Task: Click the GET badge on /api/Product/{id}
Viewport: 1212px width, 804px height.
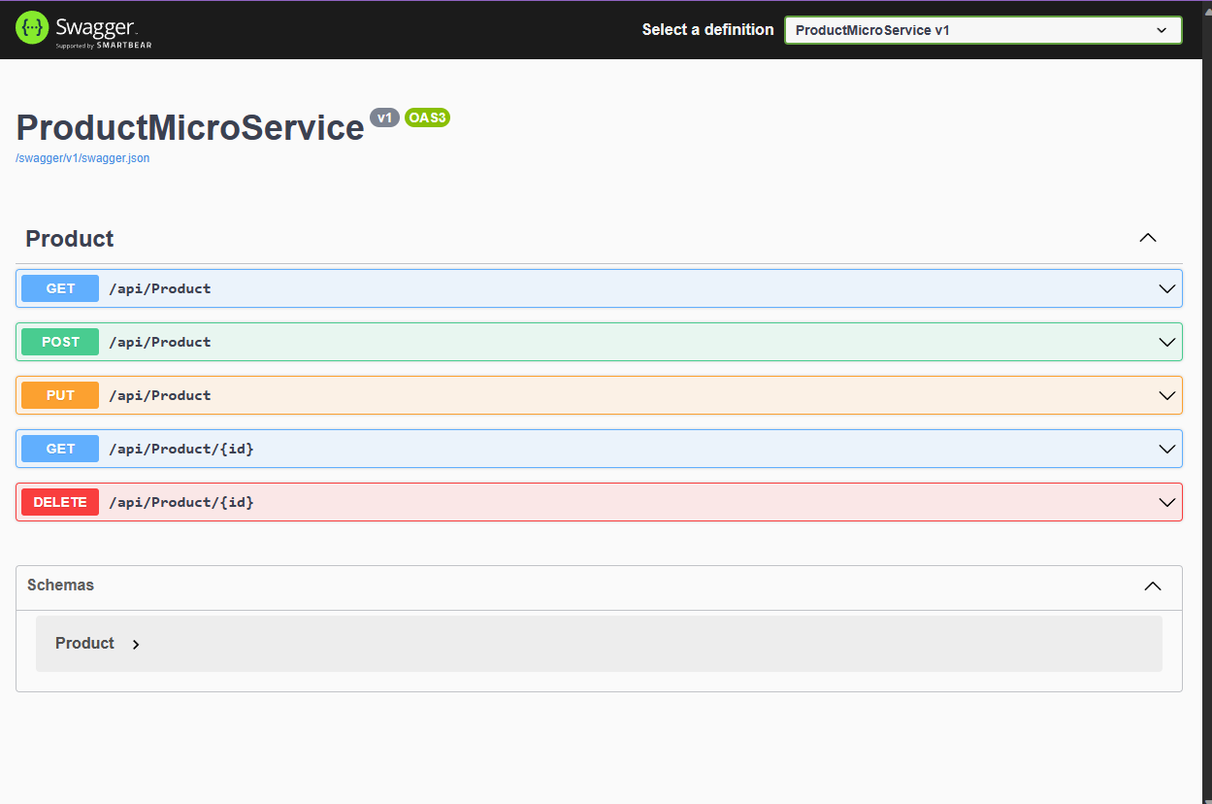Action: click(x=59, y=449)
